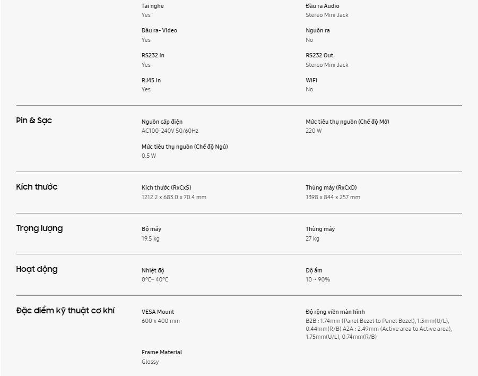Click the "Pin & Sạc" section heading
The image size is (478, 376).
[x=34, y=121]
